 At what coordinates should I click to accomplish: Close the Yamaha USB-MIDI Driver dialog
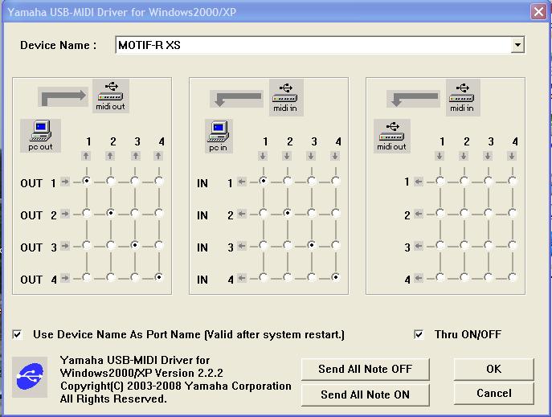pyautogui.click(x=538, y=12)
